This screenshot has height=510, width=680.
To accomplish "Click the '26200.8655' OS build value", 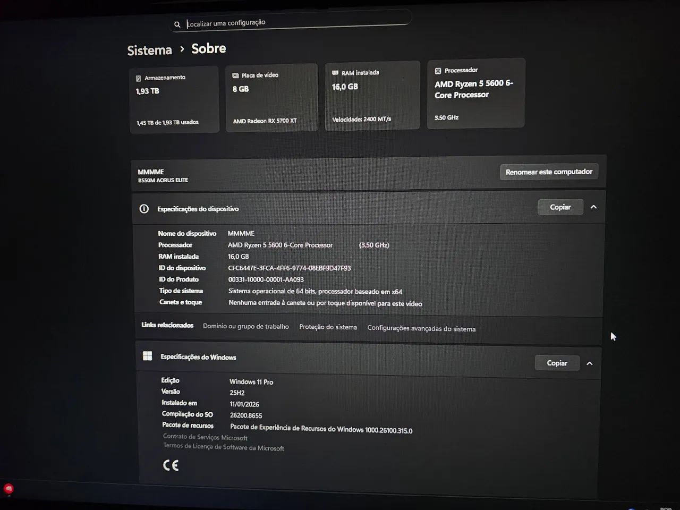I will 246,415.
